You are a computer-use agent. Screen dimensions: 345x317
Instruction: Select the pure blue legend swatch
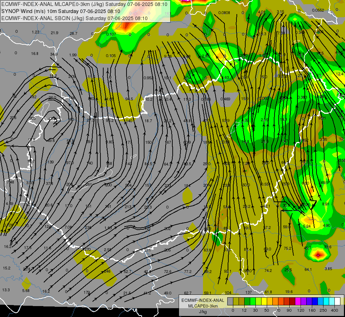coord(315,301)
